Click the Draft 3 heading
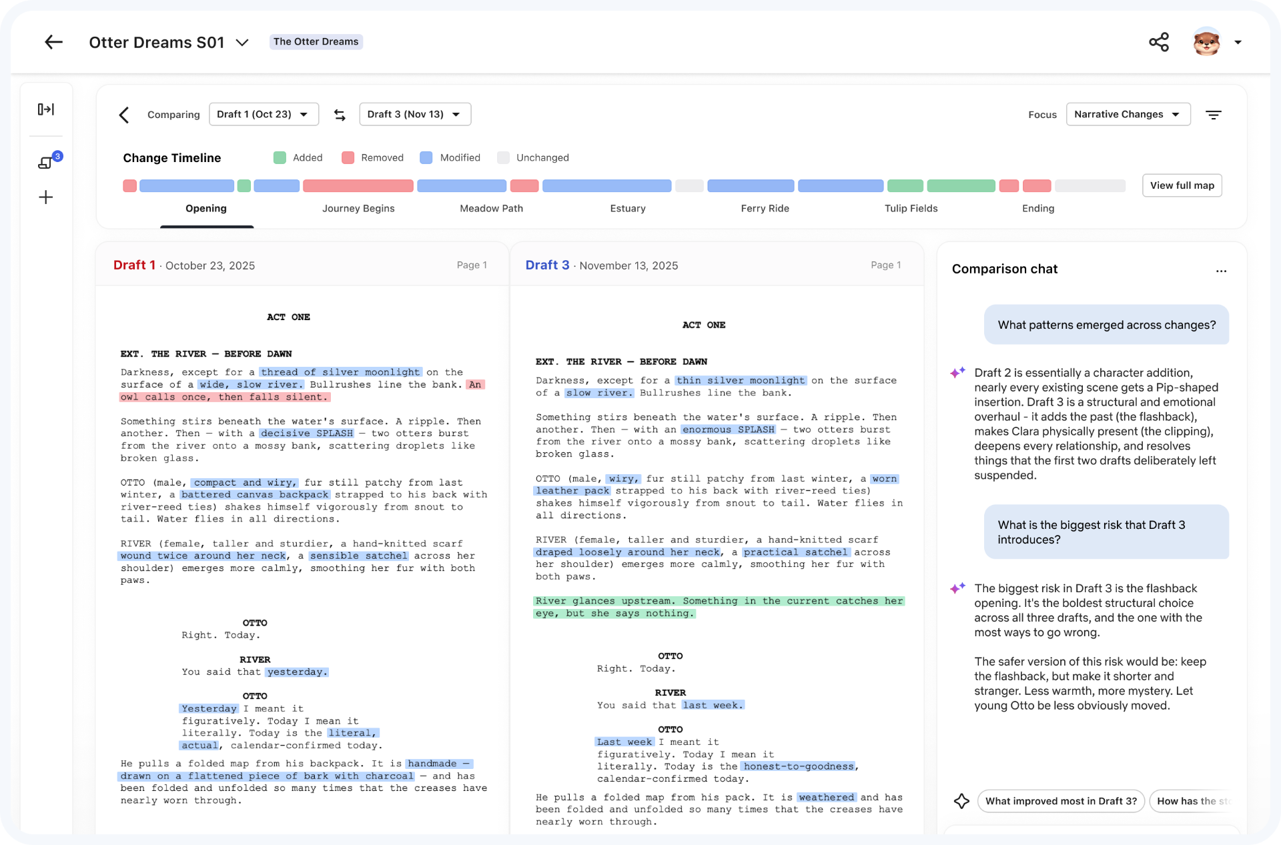The height and width of the screenshot is (845, 1281). click(x=547, y=265)
